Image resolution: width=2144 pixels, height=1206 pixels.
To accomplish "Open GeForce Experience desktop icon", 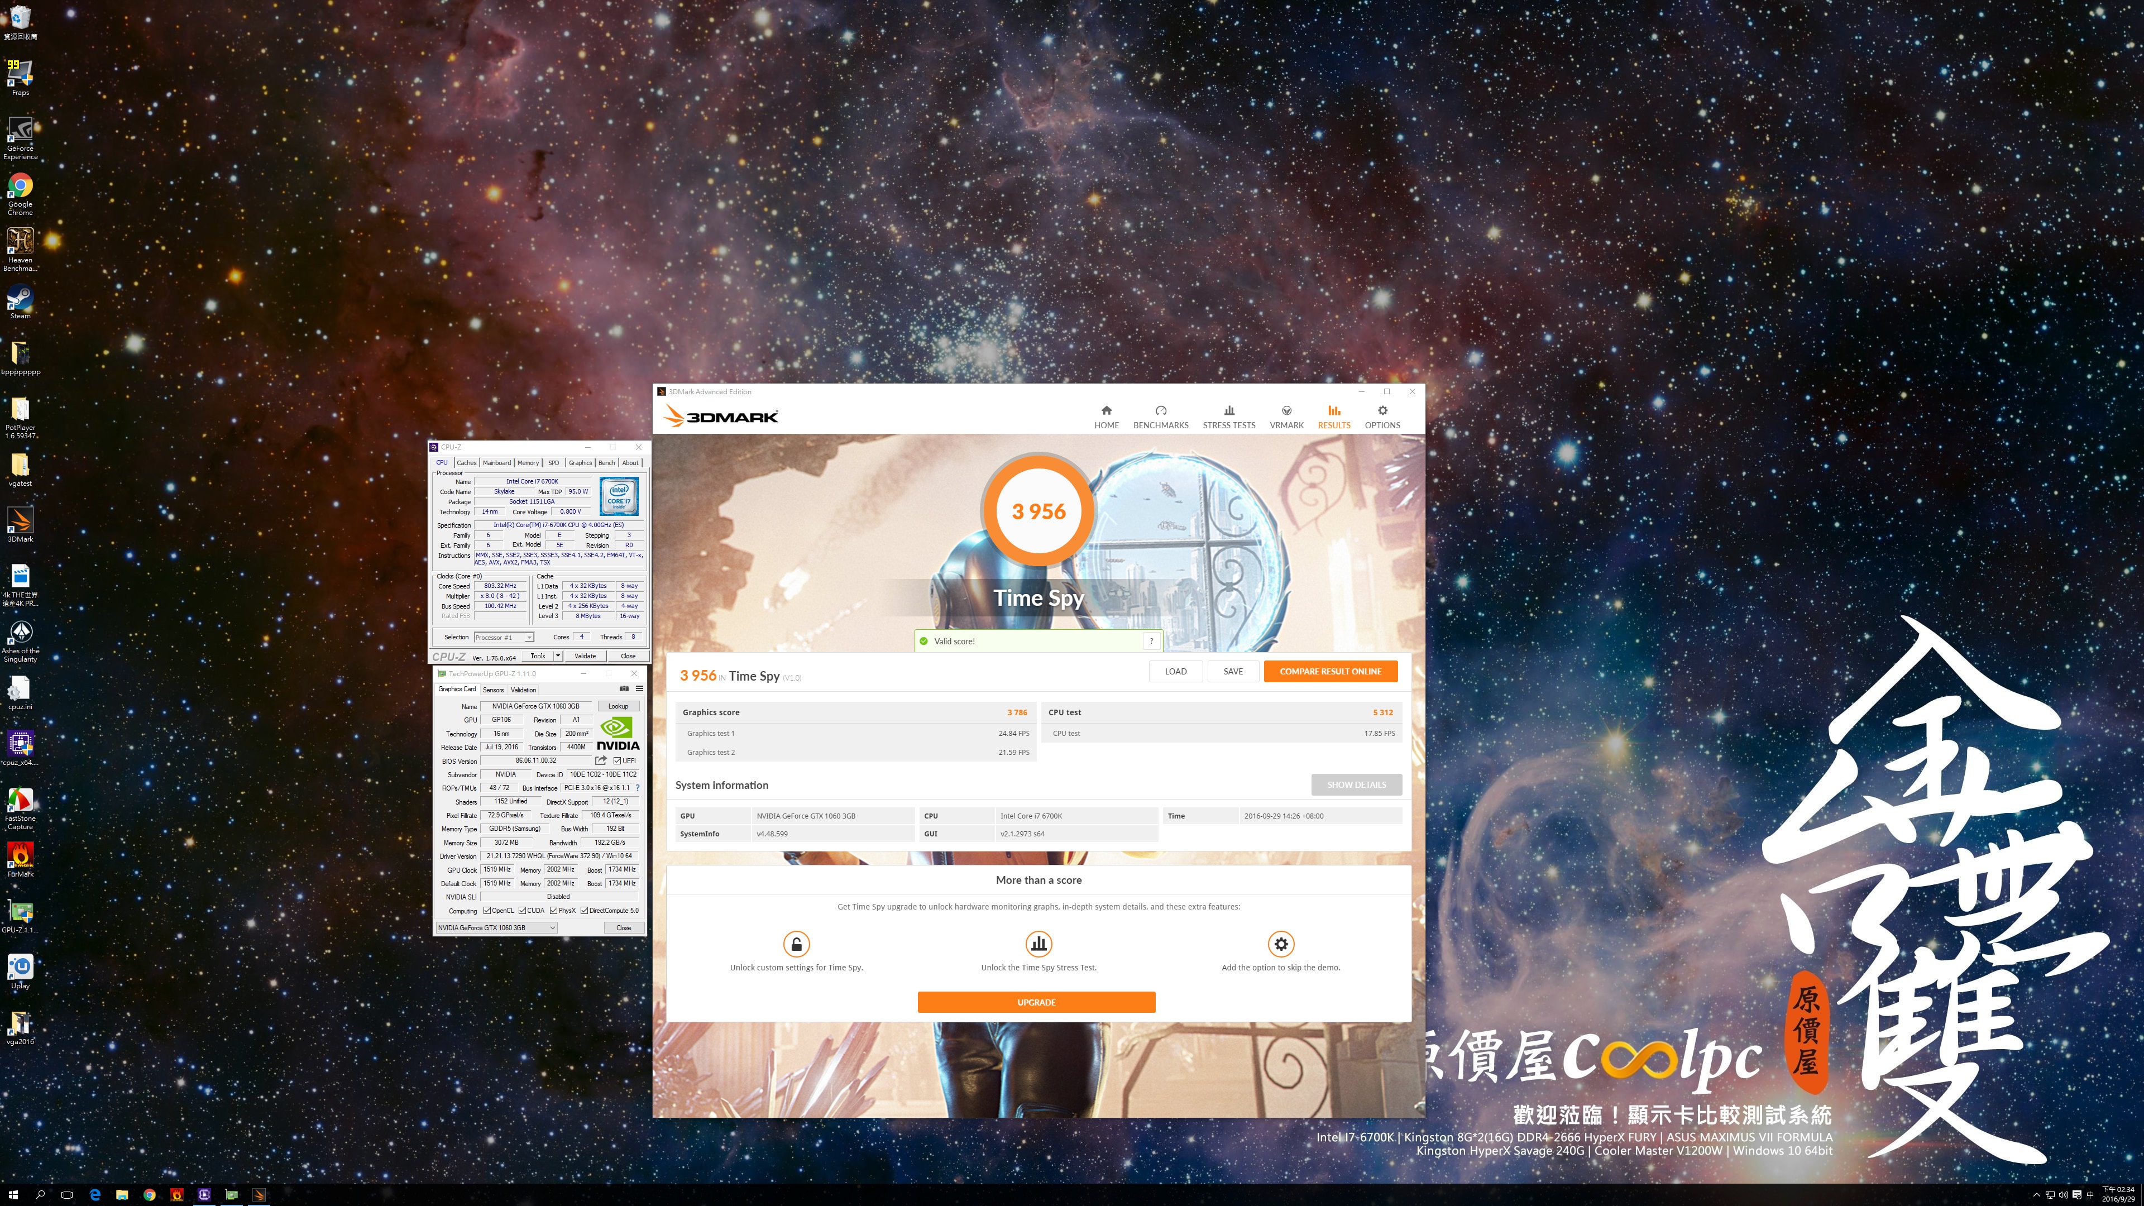I will [x=20, y=137].
